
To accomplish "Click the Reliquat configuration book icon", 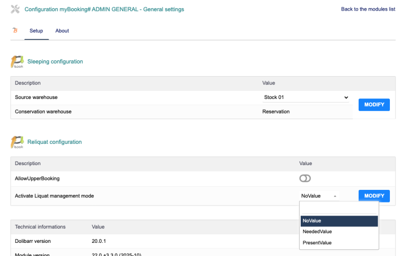I will pos(17,143).
